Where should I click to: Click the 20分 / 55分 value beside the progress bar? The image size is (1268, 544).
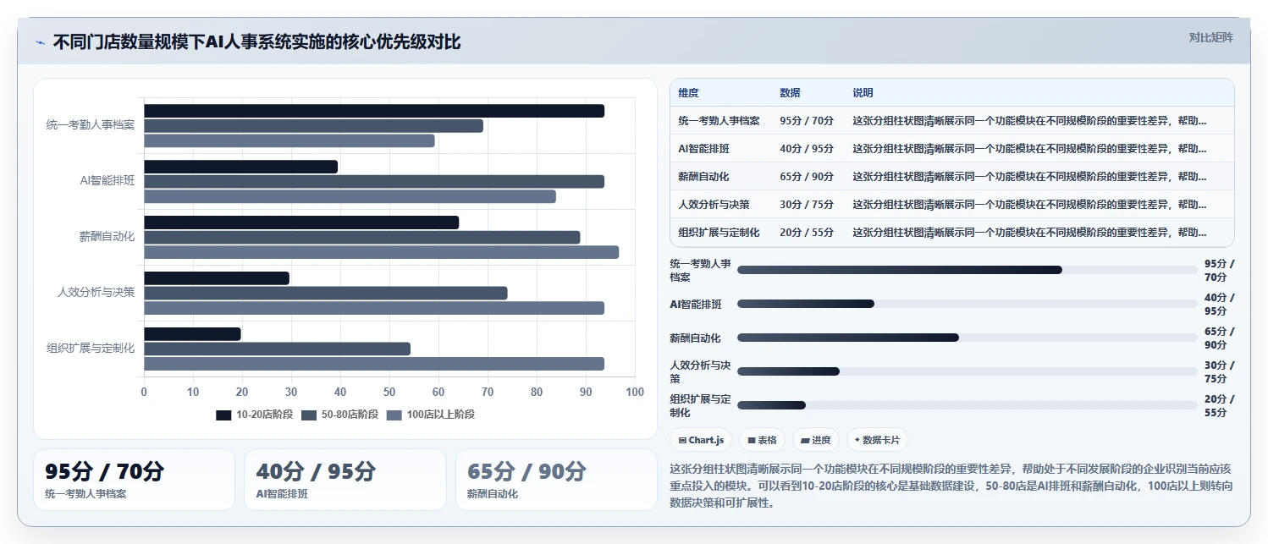point(1220,405)
